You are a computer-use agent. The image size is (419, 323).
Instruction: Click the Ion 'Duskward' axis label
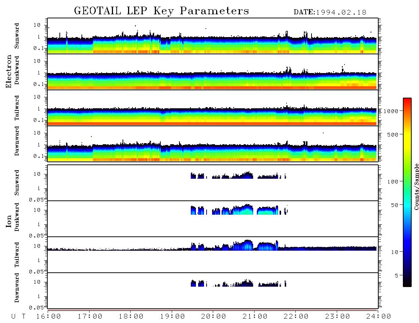pos(17,217)
